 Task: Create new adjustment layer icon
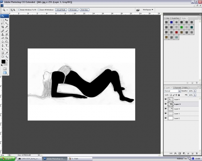pos(184,153)
